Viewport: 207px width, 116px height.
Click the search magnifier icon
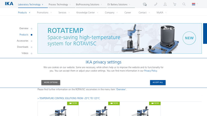(184, 4)
